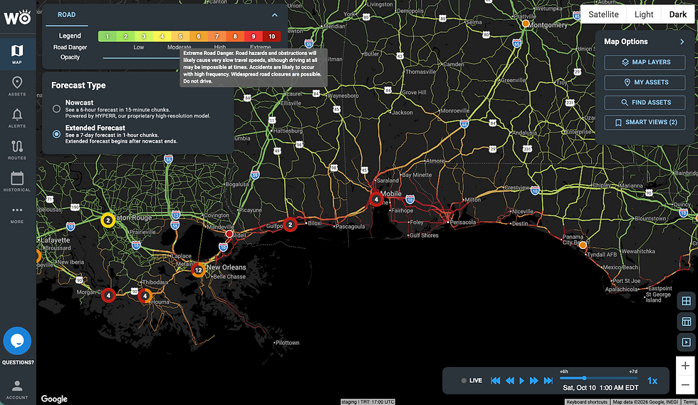This screenshot has width=698, height=405.
Task: Play the forecast animation
Action: [521, 381]
